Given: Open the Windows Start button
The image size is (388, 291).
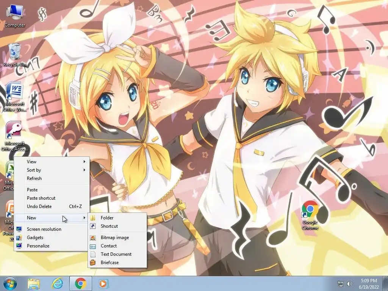Looking at the screenshot, I should 10,283.
